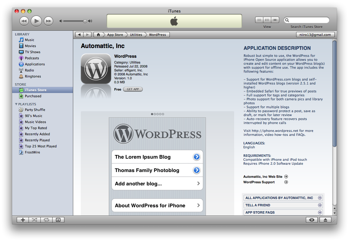The width and height of the screenshot is (349, 241).
Task: Switch to Cover Flow view button
Action: click(x=275, y=20)
